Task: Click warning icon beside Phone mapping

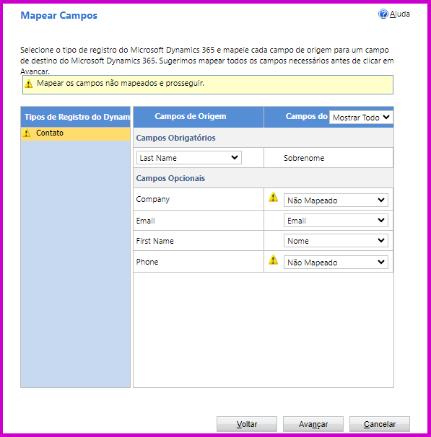Action: click(x=273, y=260)
